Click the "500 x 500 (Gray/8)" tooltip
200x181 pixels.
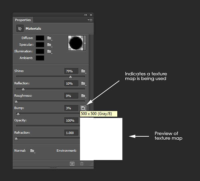point(99,114)
